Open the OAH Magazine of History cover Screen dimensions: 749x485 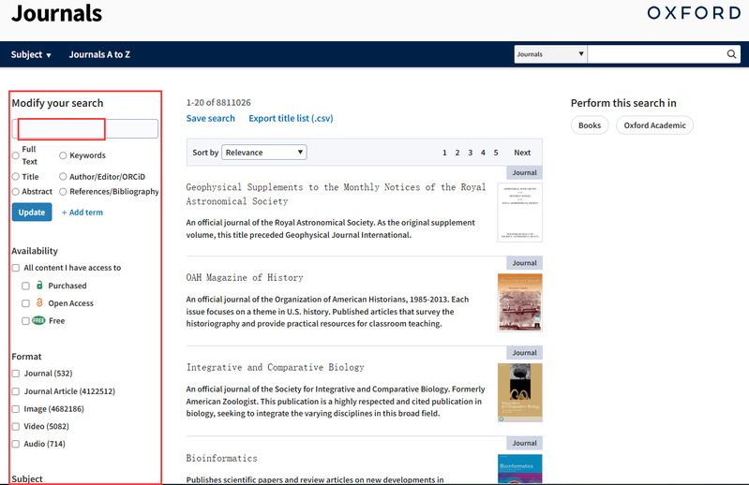click(519, 302)
